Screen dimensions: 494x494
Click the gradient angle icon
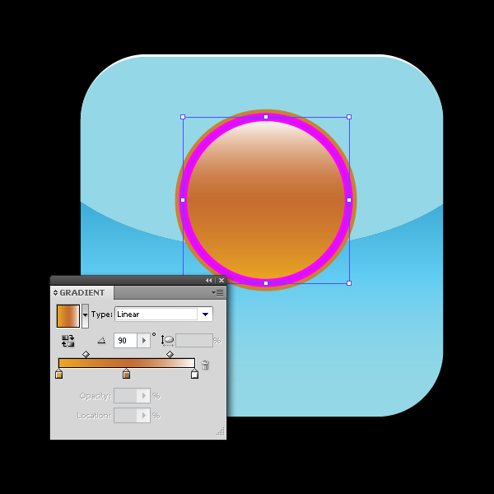coord(101,340)
